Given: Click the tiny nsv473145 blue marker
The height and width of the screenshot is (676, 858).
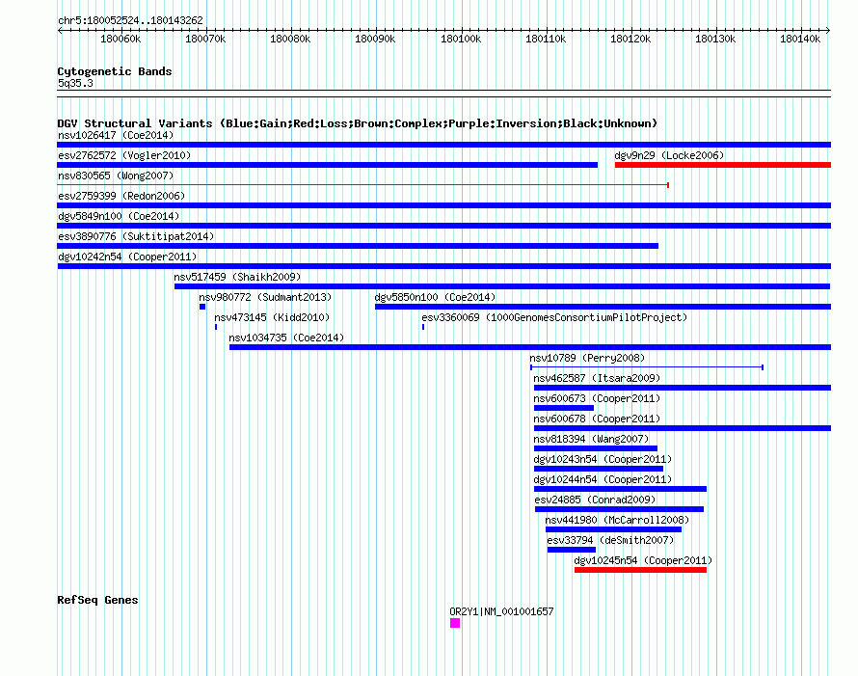Looking at the screenshot, I should click(216, 327).
